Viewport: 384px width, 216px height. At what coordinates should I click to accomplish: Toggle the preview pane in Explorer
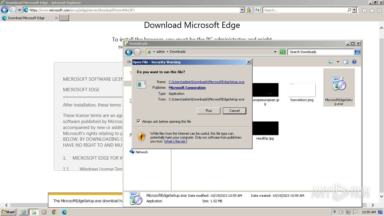[x=346, y=62]
